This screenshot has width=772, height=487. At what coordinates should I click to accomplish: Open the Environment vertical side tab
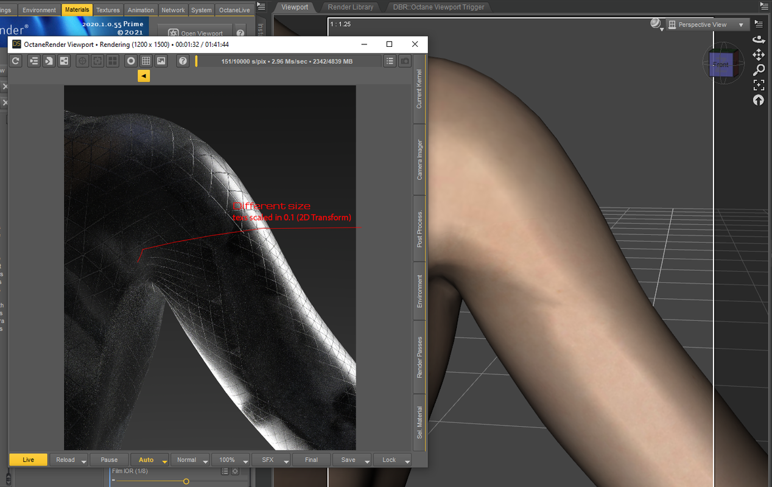419,291
